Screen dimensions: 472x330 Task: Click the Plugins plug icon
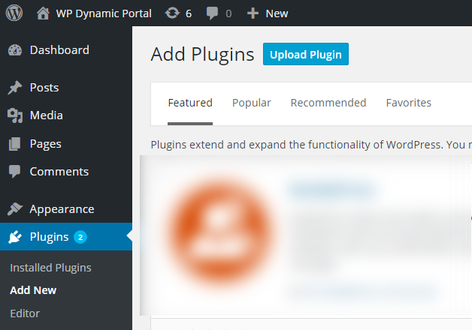(x=15, y=237)
